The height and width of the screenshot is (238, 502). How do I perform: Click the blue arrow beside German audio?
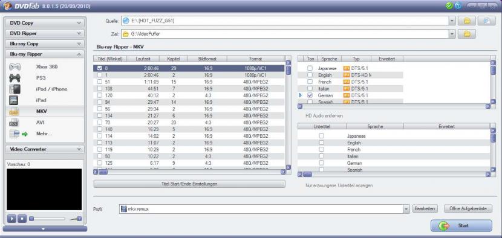coord(301,95)
